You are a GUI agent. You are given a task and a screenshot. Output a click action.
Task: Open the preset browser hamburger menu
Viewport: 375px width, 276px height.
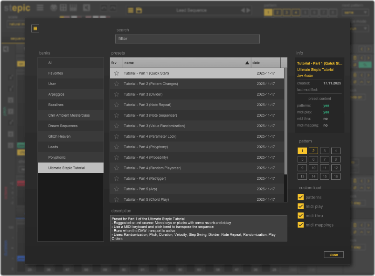tap(35, 28)
